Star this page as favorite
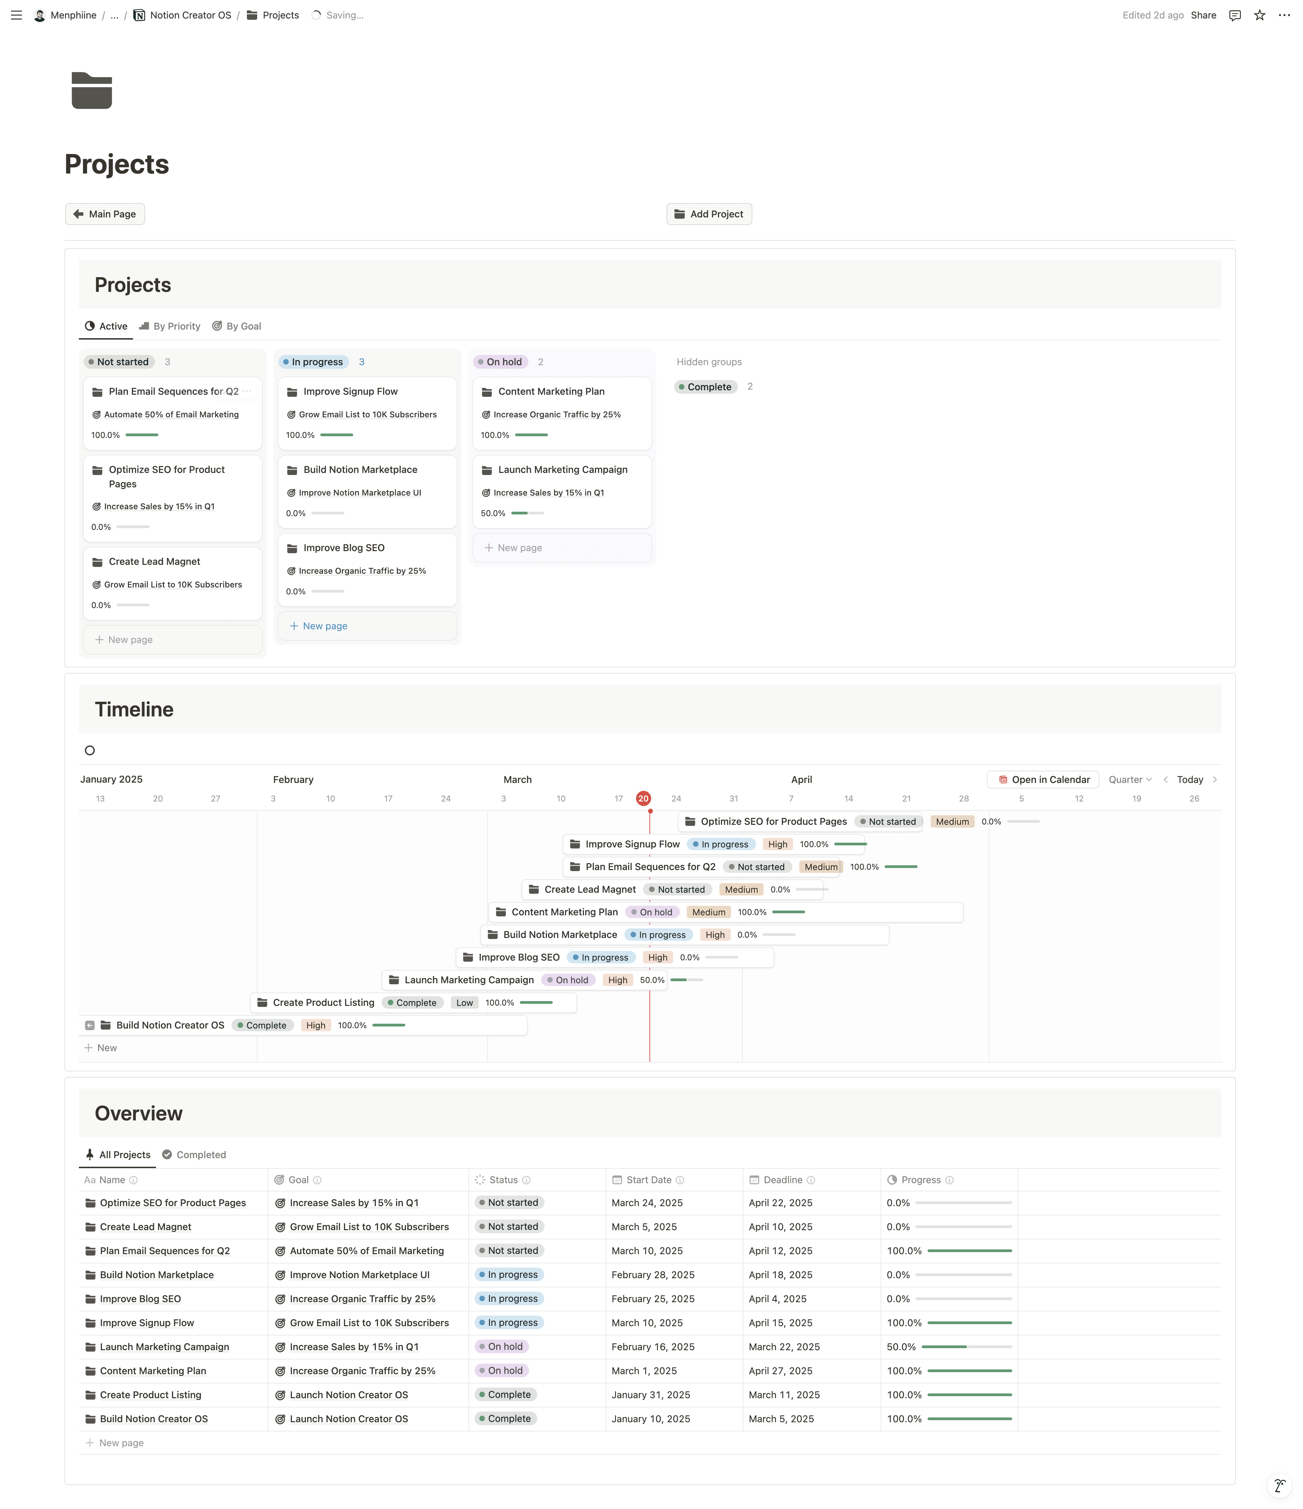The height and width of the screenshot is (1509, 1303). (1259, 15)
